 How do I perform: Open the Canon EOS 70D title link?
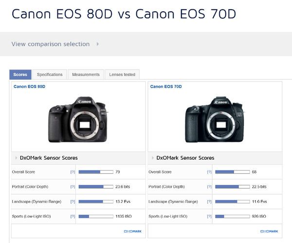166,87
